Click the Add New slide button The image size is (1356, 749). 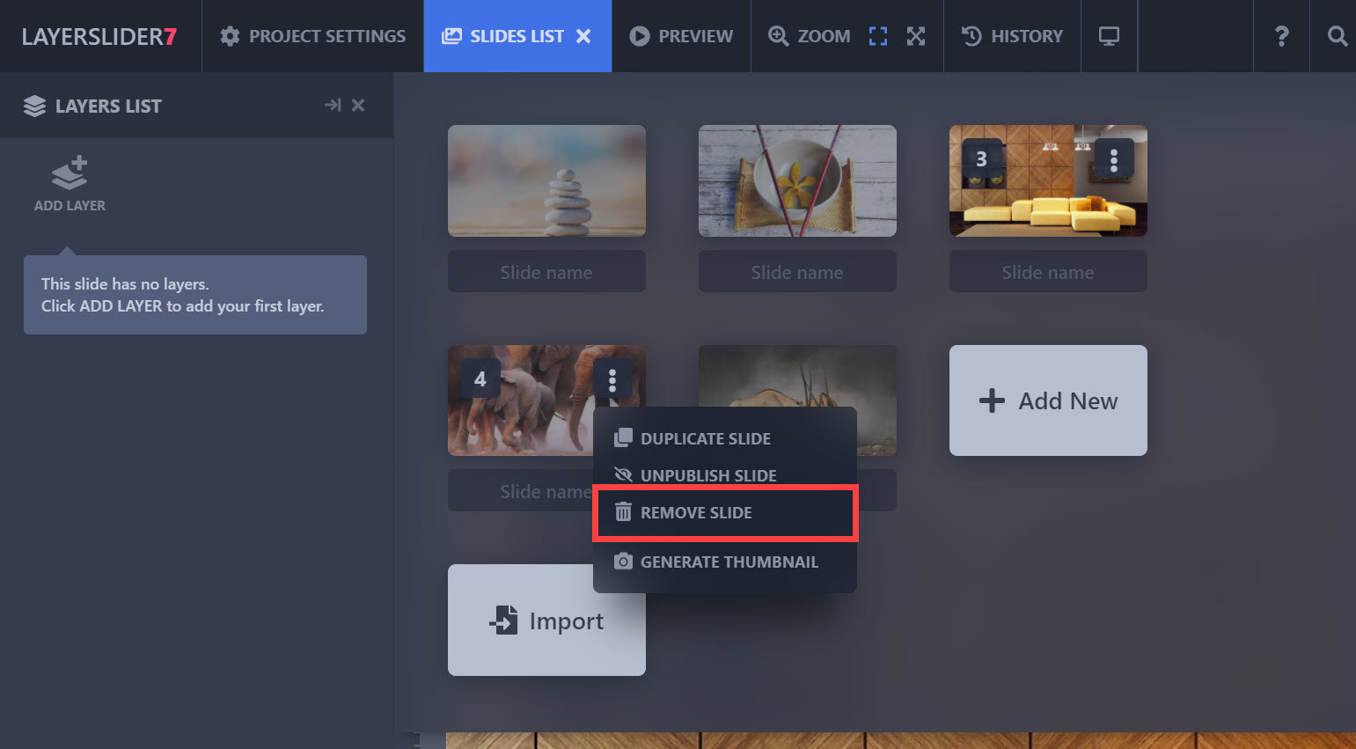tap(1048, 400)
